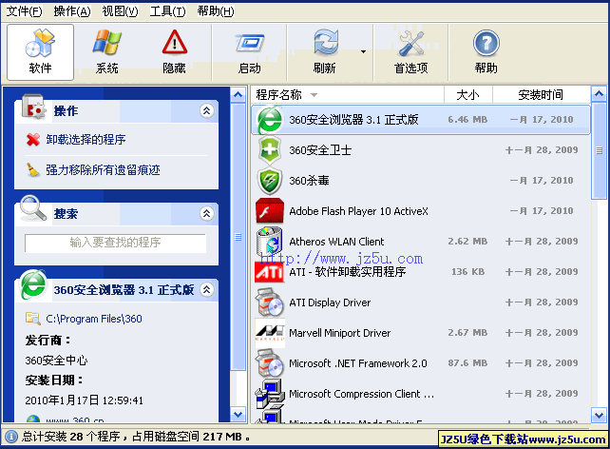This screenshot has width=610, height=449.
Task: Open the 视图(V) menu
Action: (x=120, y=11)
